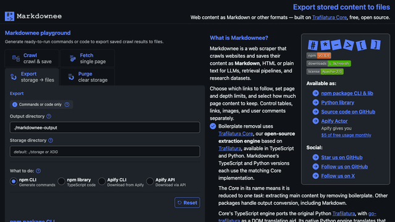This screenshot has width=395, height=222.
Task: Click arrow icon beside npm package CLI & lib
Action: 315,93
